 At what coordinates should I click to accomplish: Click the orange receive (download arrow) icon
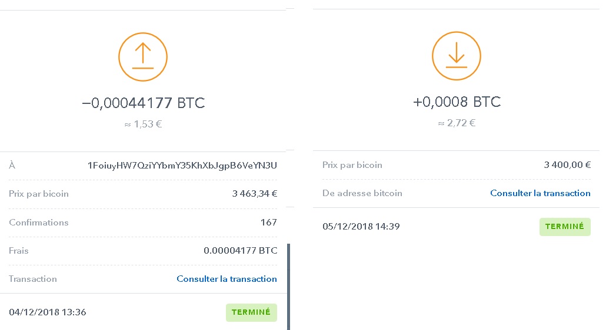pos(457,56)
